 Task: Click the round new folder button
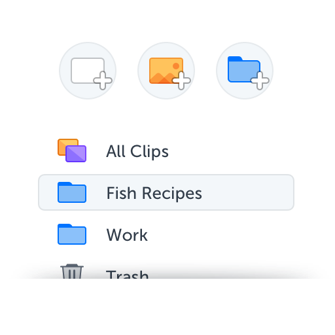click(245, 71)
